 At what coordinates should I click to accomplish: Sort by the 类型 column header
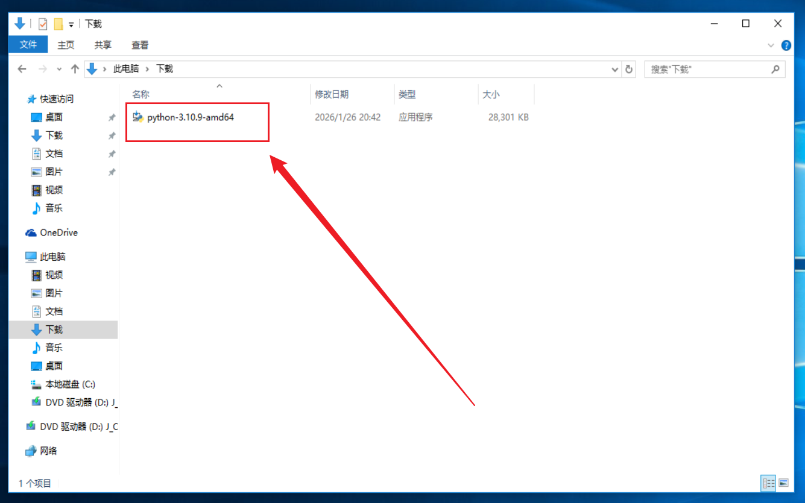pyautogui.click(x=407, y=95)
